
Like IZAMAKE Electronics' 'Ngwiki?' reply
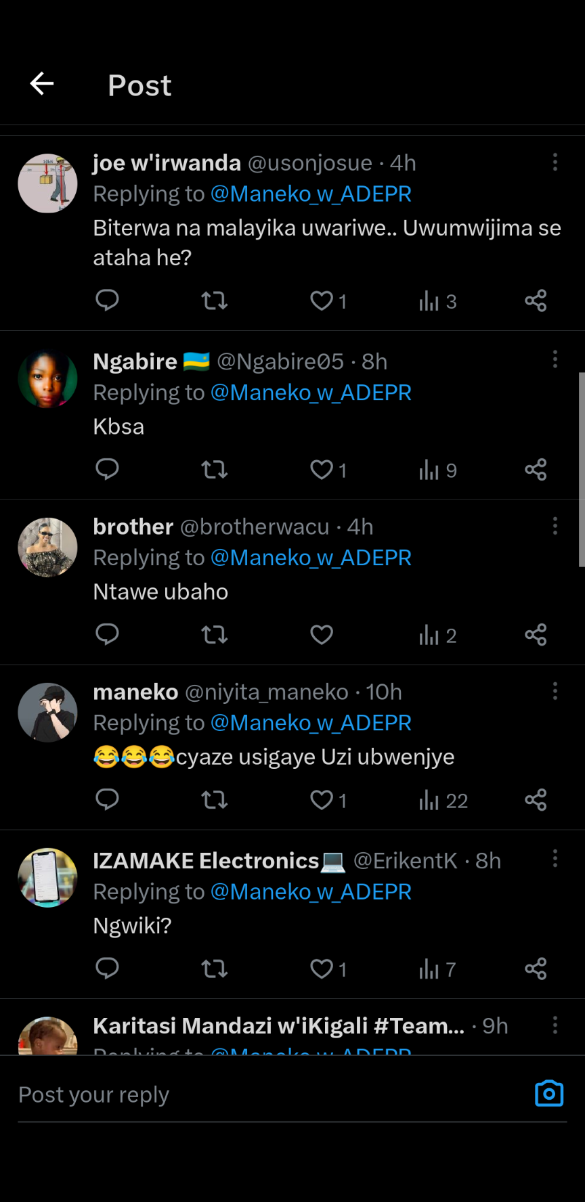(322, 969)
